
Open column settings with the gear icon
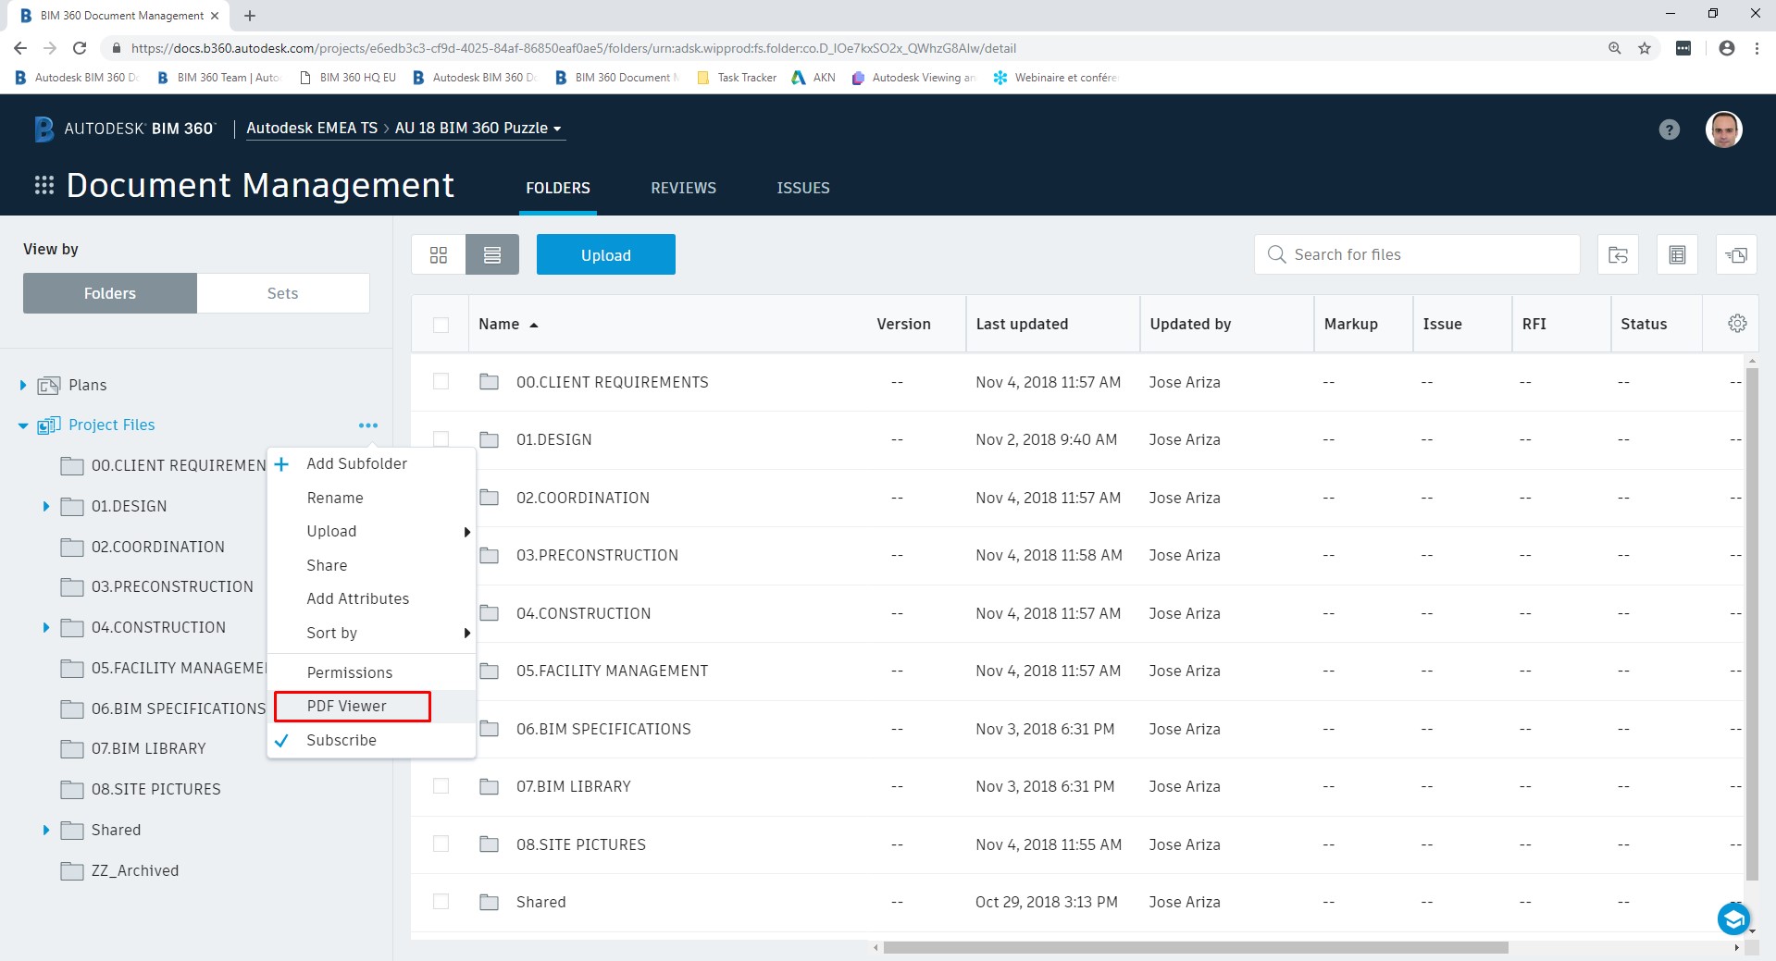click(1736, 324)
